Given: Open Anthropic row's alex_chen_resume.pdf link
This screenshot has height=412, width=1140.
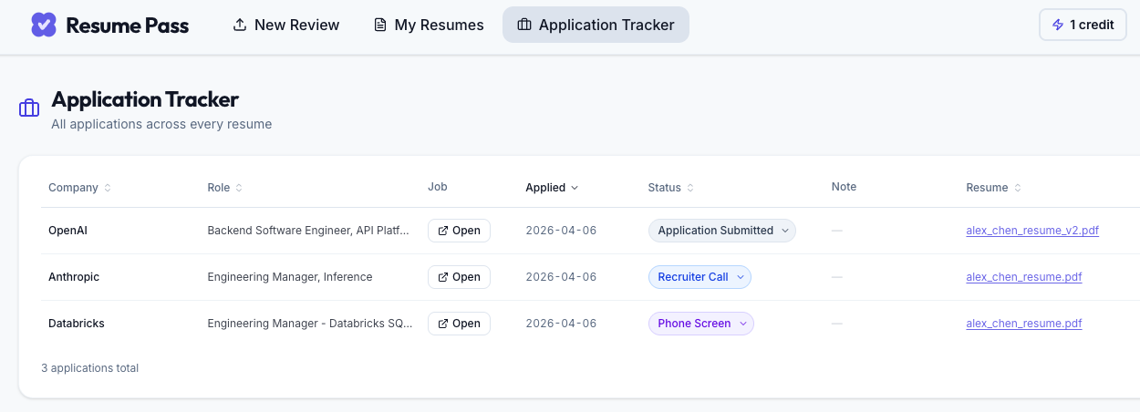Looking at the screenshot, I should pos(1024,277).
